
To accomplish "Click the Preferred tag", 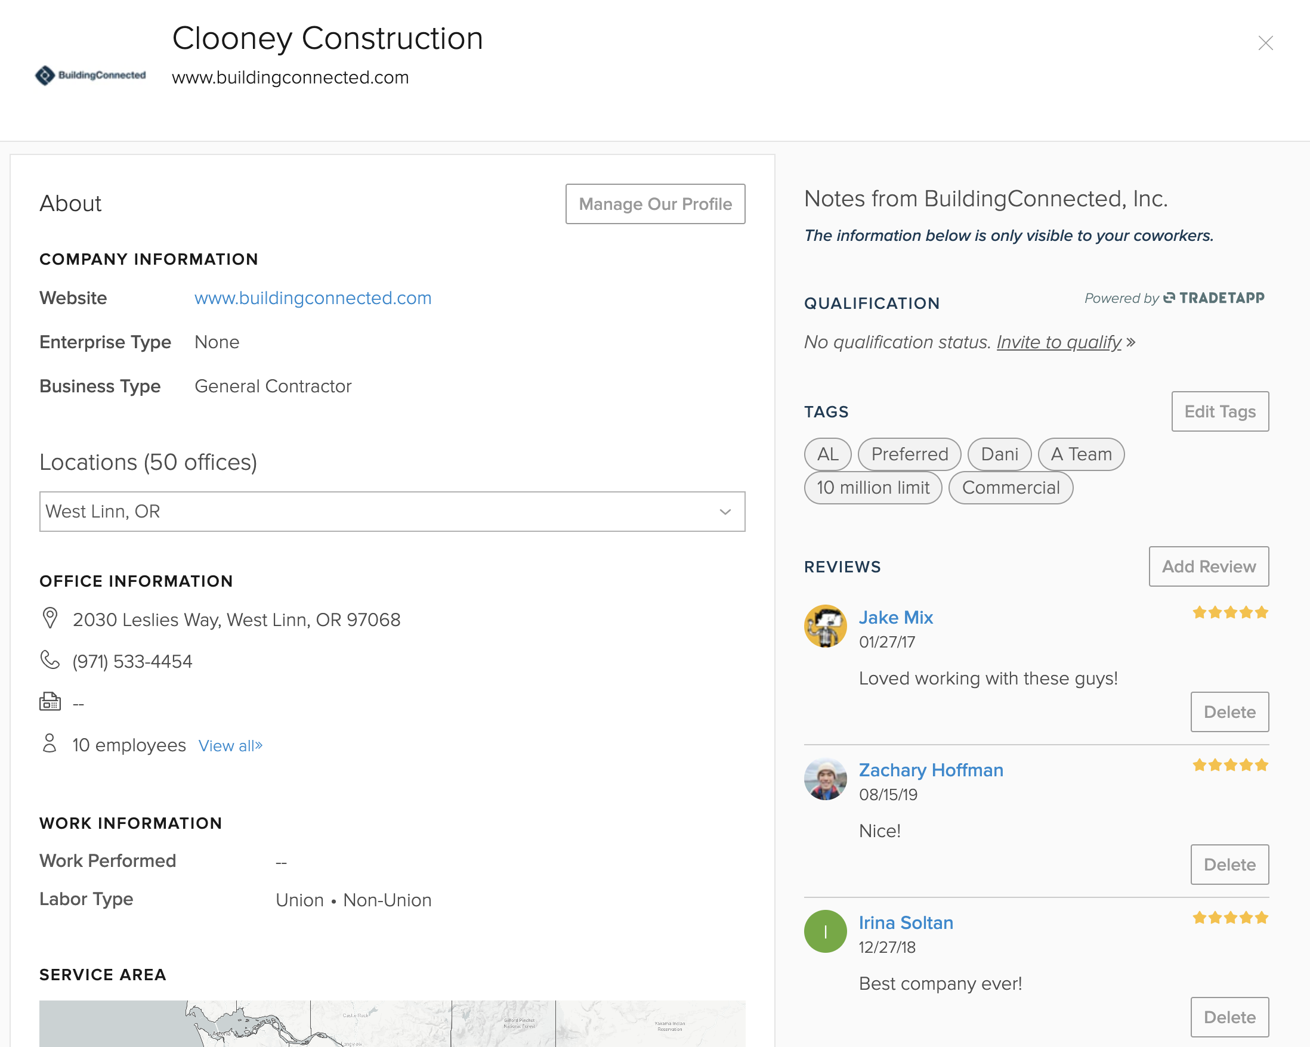I will point(909,454).
